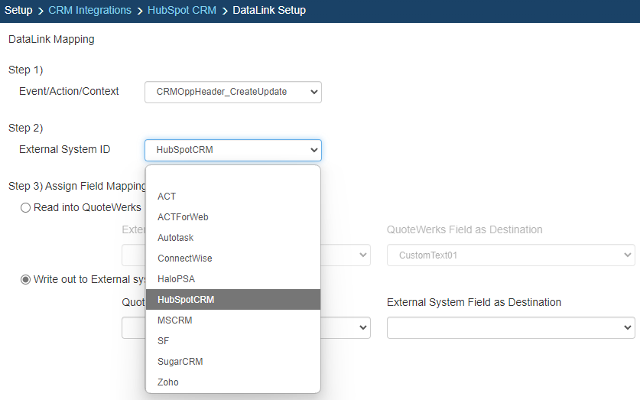Open the Event/Action/Context dropdown
Viewport: 640px width, 400px height.
pos(232,92)
